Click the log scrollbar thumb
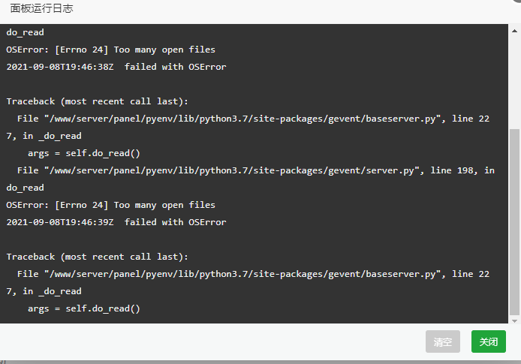This screenshot has height=364, width=521. pyautogui.click(x=514, y=222)
